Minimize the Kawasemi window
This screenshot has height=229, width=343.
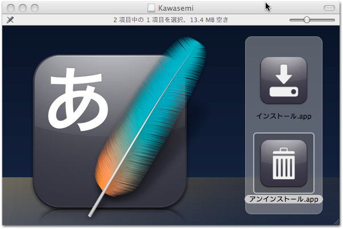click(23, 8)
